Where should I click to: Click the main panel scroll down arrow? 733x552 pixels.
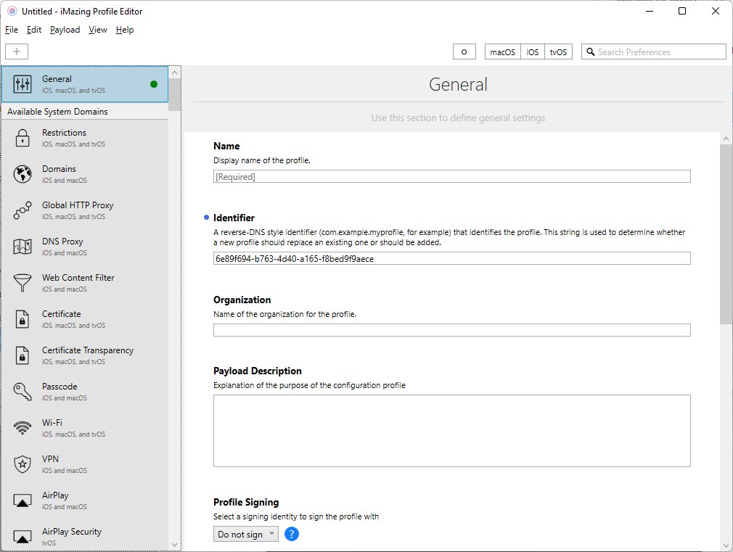726,545
